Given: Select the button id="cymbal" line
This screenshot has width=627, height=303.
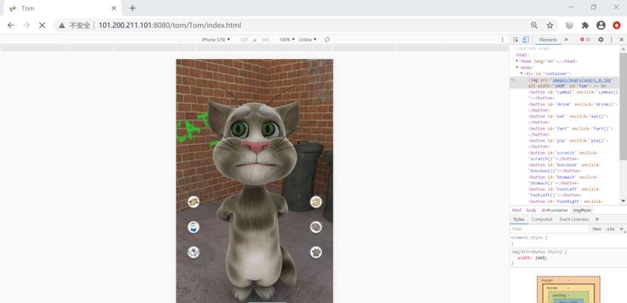Looking at the screenshot, I should point(573,95).
